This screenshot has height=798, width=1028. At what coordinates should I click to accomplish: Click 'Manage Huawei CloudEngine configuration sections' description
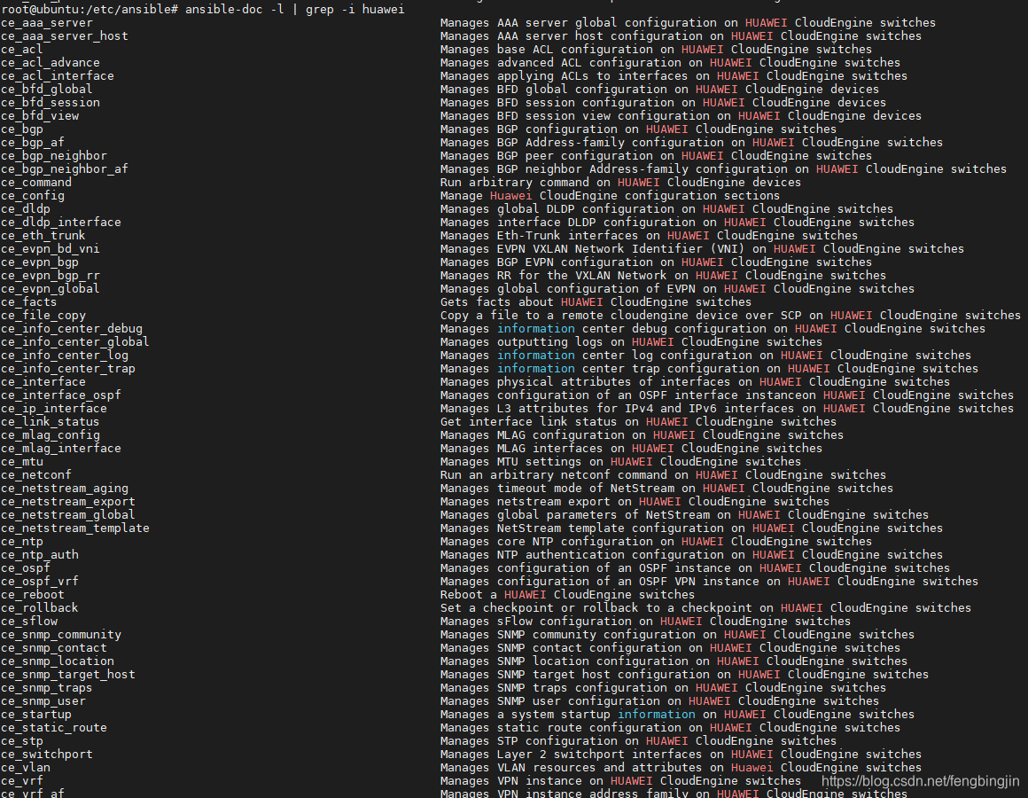(610, 195)
